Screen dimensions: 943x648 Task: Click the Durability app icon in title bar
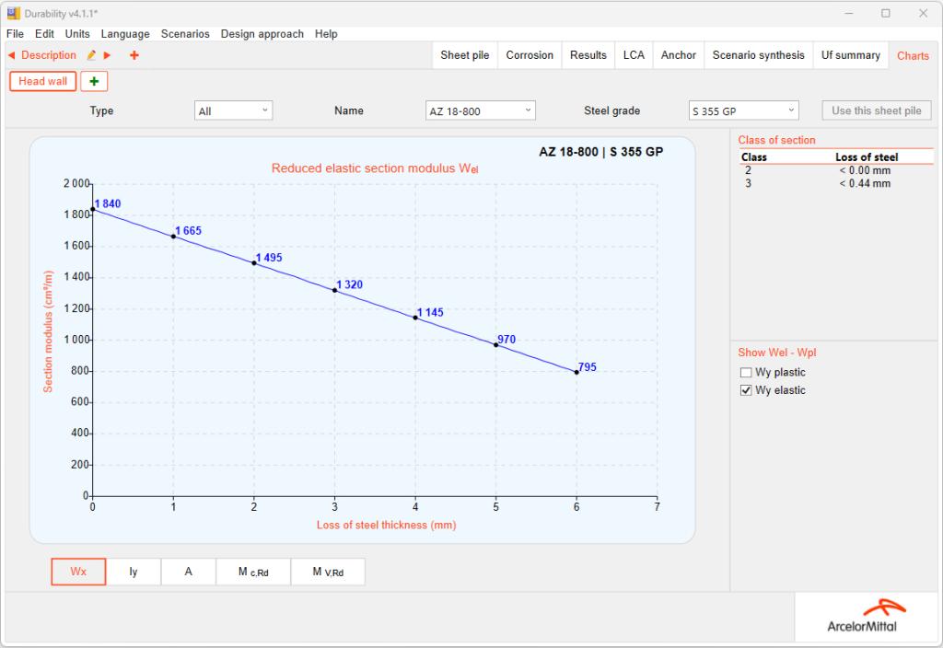point(13,13)
